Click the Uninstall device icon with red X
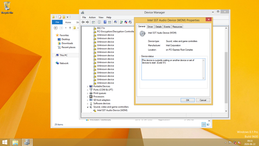This screenshot has height=146, width=259. [x=126, y=22]
